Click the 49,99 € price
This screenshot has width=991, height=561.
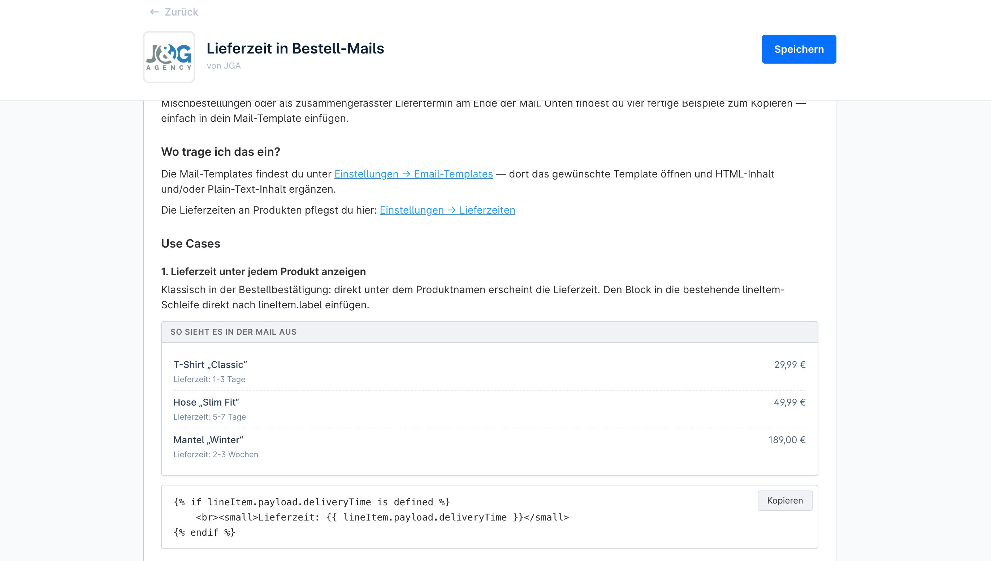point(790,402)
